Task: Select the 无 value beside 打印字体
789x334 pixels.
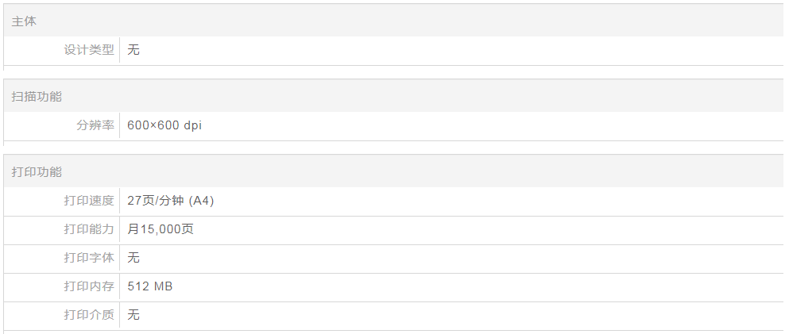Action: (133, 258)
